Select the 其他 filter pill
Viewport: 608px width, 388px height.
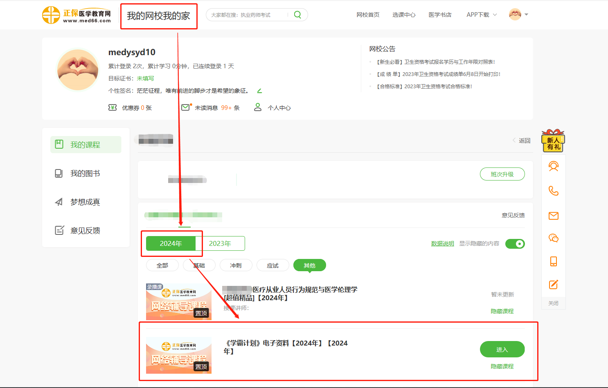tap(309, 265)
